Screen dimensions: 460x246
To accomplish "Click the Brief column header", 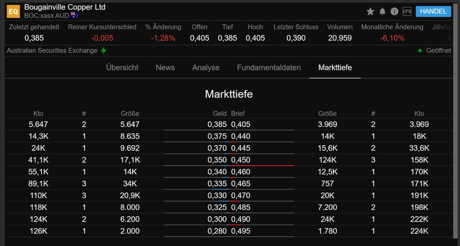I will [238, 114].
